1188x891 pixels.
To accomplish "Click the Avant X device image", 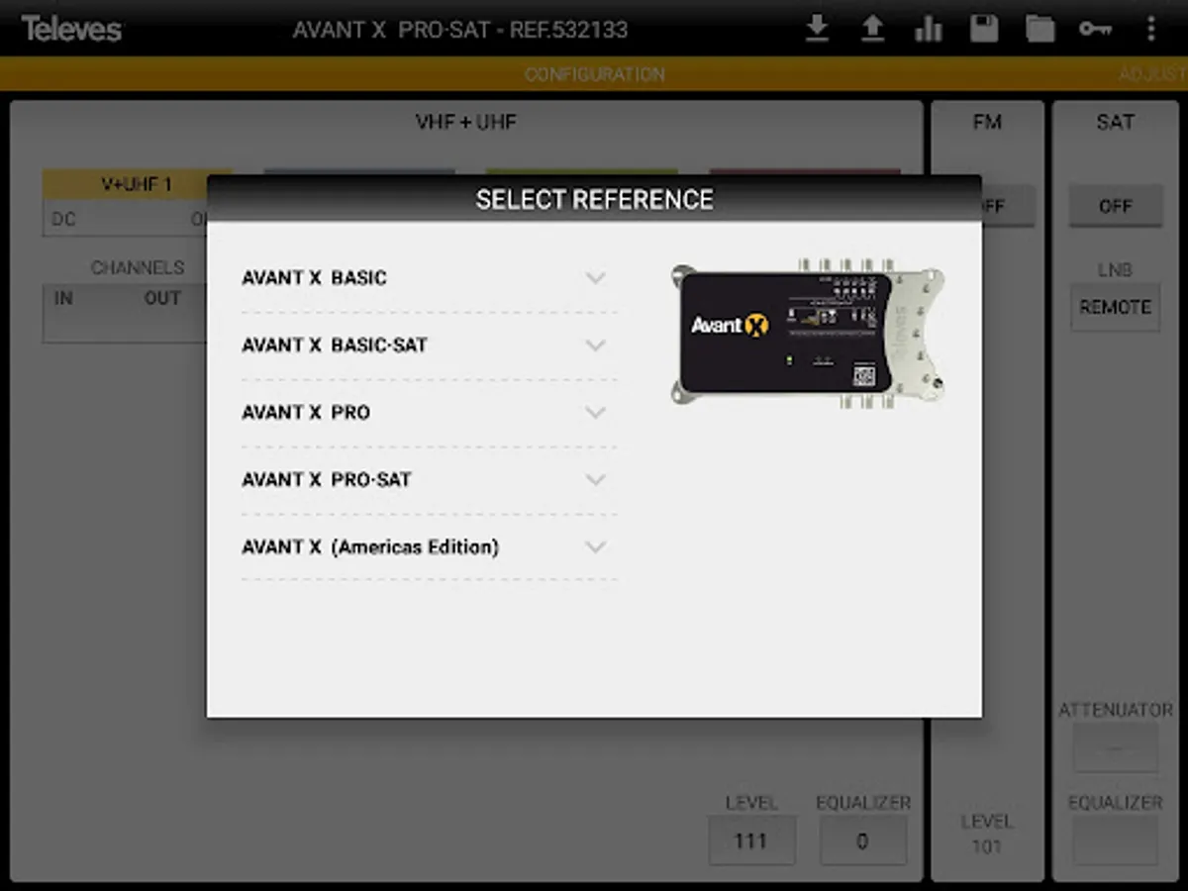I will pyautogui.click(x=807, y=334).
